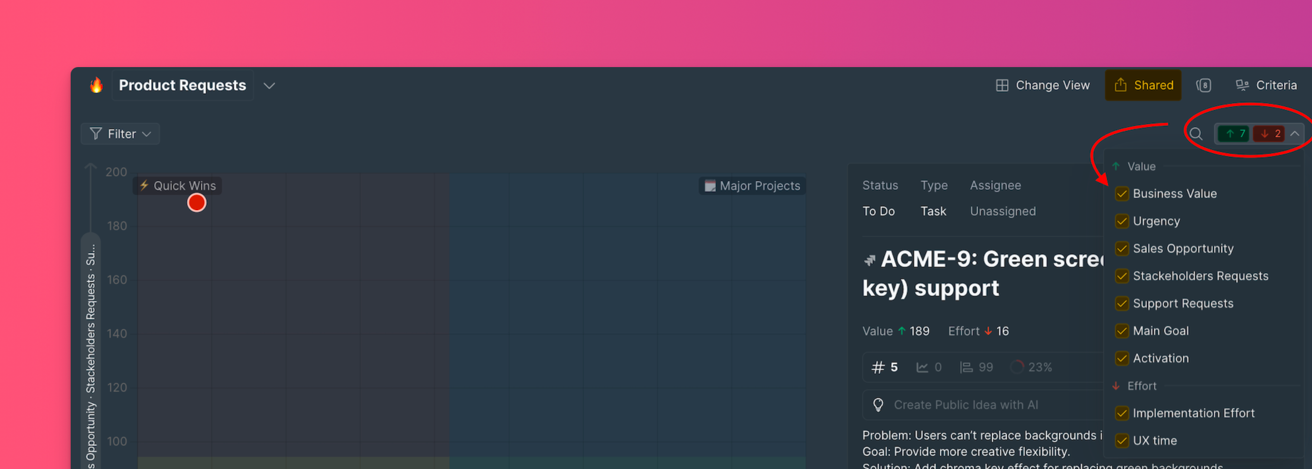Open the Filter dropdown
Screen dimensions: 1312x469
(120, 134)
